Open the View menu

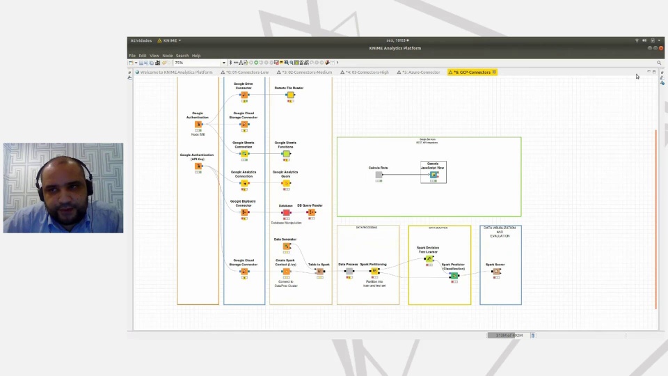tap(154, 56)
